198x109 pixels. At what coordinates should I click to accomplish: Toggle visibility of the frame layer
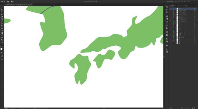point(170,9)
